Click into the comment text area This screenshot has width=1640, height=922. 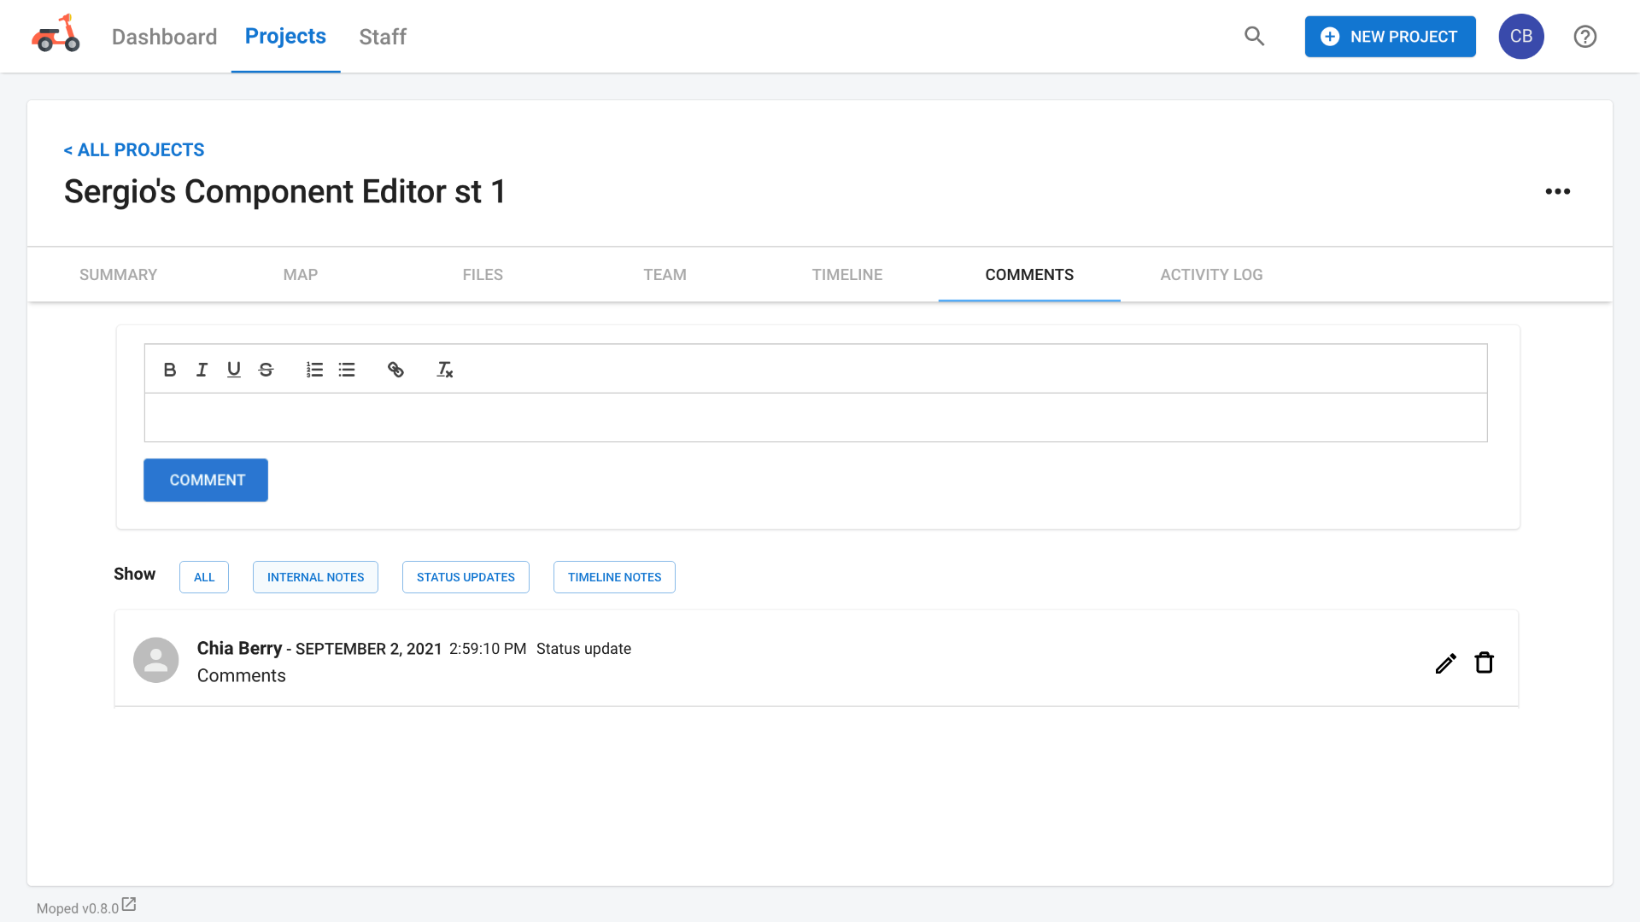pyautogui.click(x=816, y=417)
